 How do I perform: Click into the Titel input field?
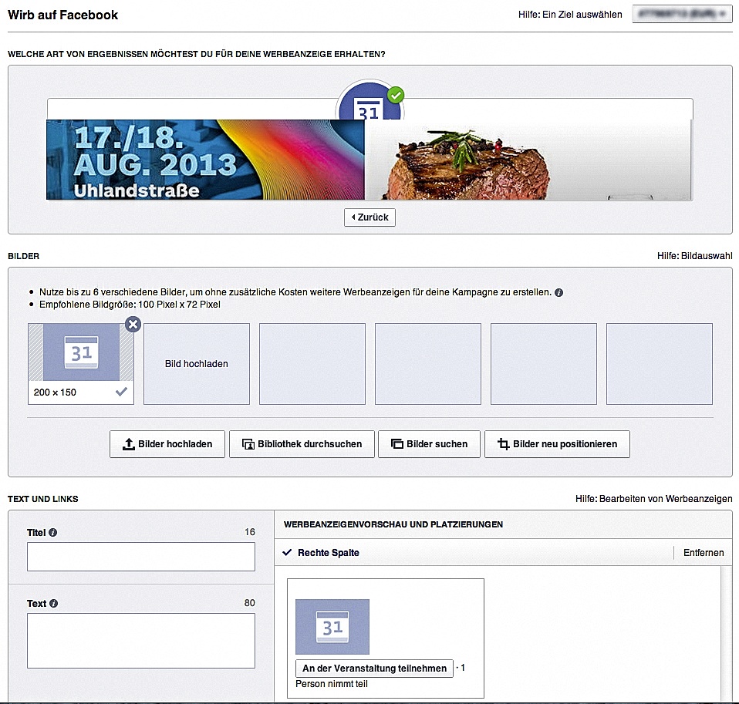(141, 557)
